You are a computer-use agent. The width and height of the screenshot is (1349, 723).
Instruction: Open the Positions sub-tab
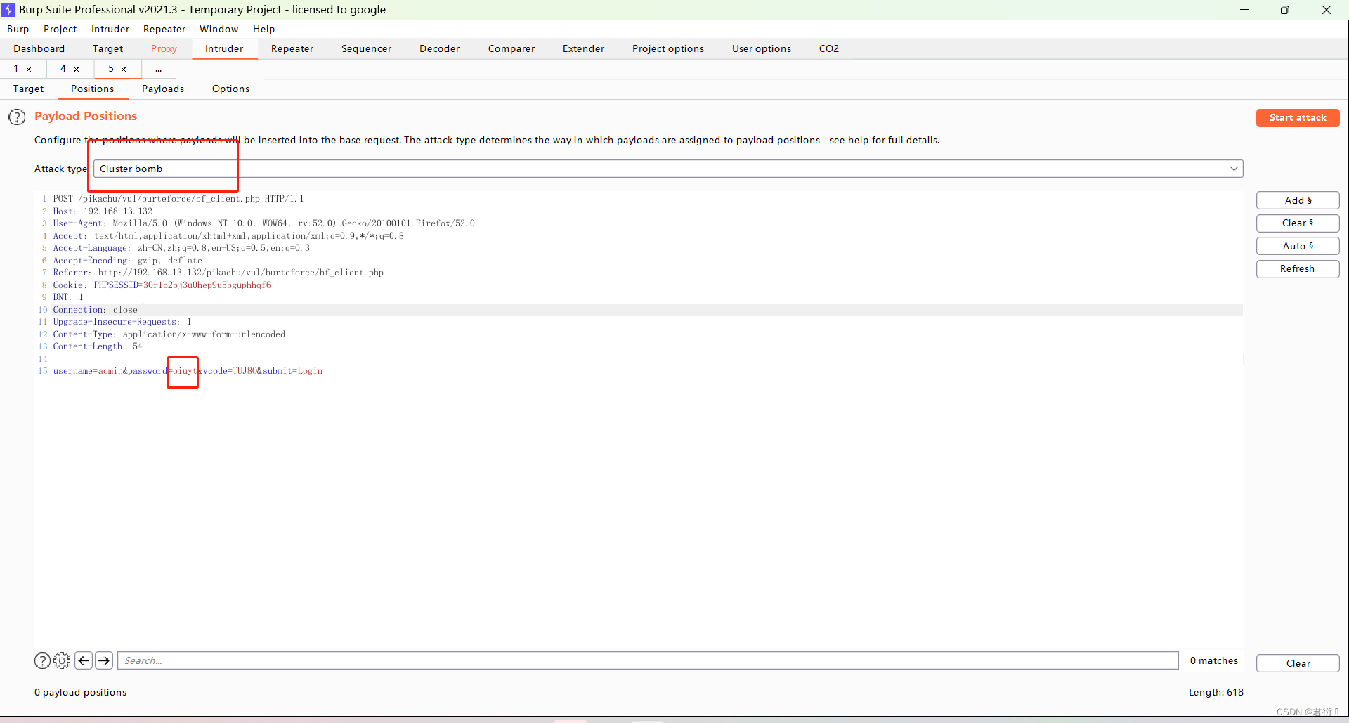click(x=92, y=89)
